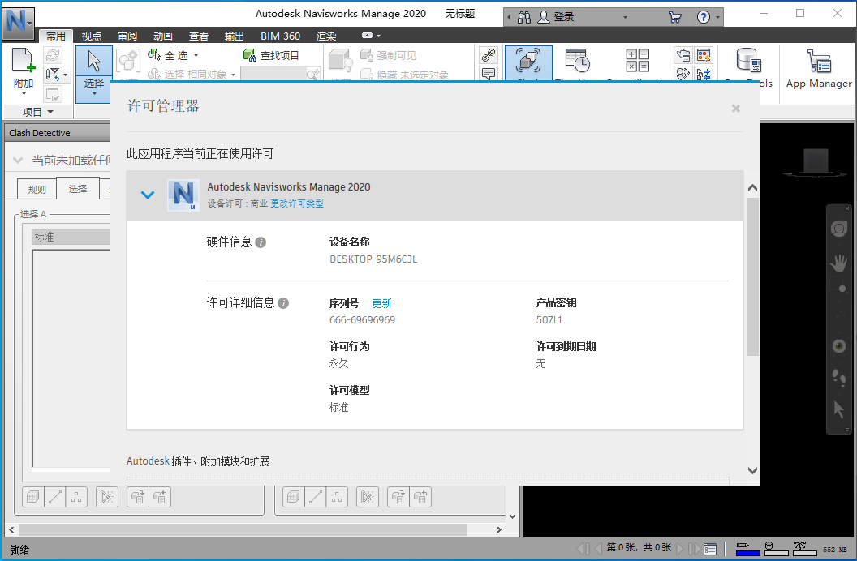857x561 pixels.
Task: Collapse the Autodesk Navisworks Manage 2020 license entry
Action: tap(147, 195)
